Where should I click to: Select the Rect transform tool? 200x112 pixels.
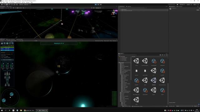(x=12, y=5)
